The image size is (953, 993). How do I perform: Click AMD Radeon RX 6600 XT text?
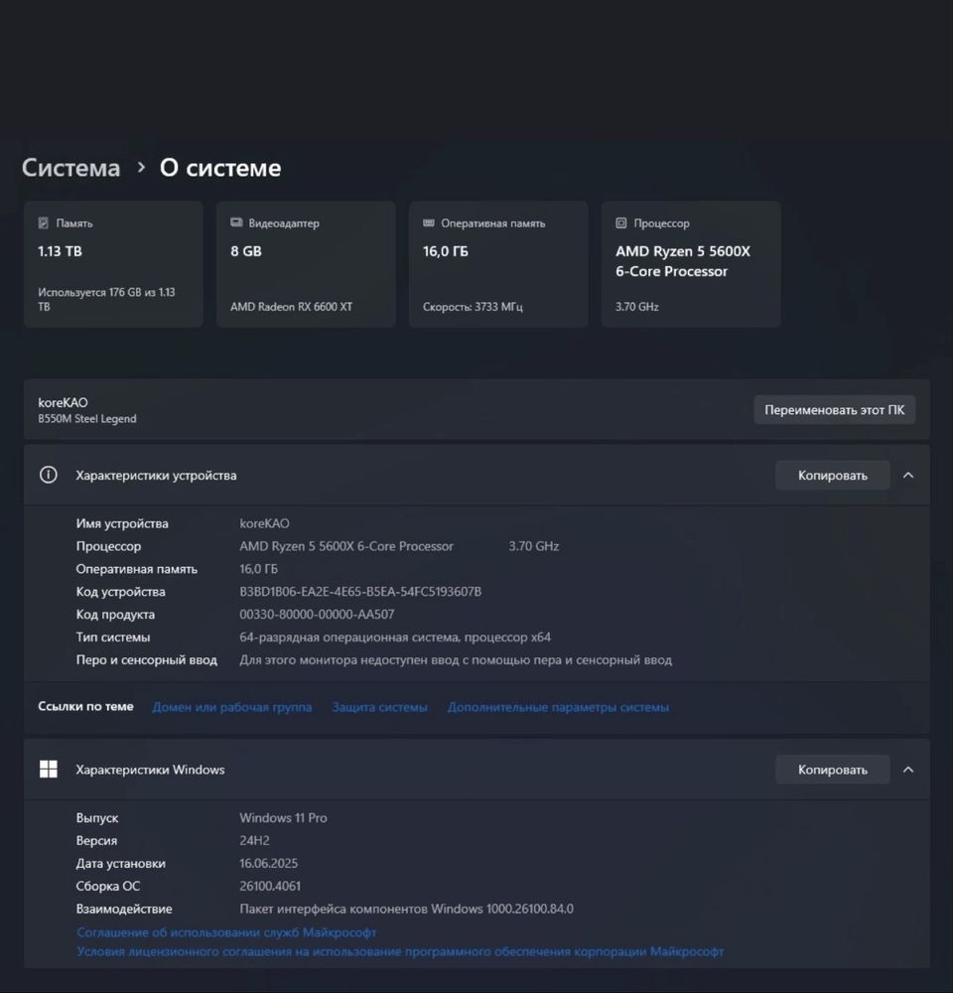point(291,307)
